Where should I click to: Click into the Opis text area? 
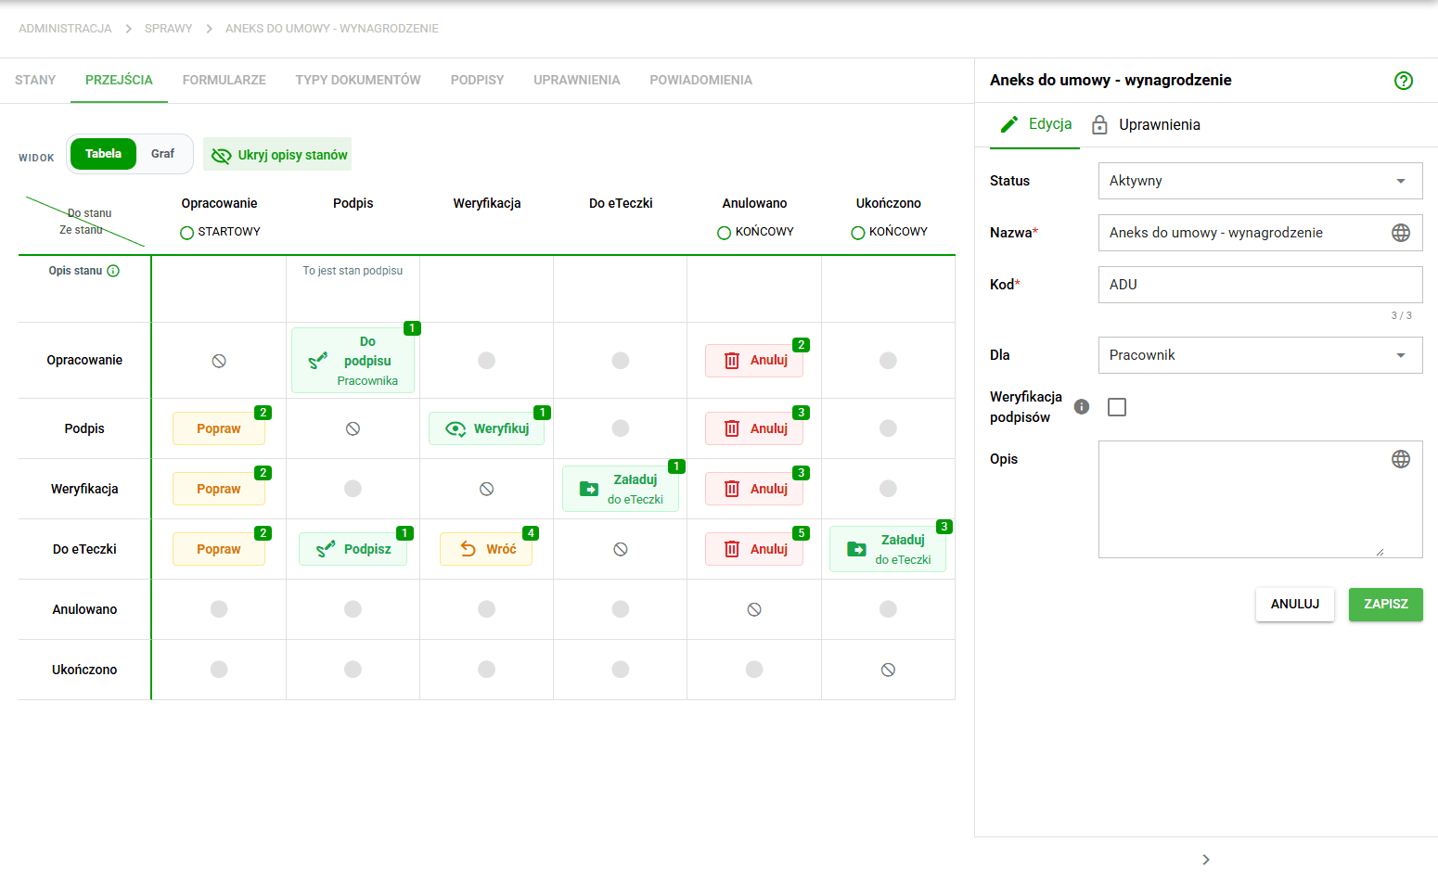click(x=1260, y=499)
